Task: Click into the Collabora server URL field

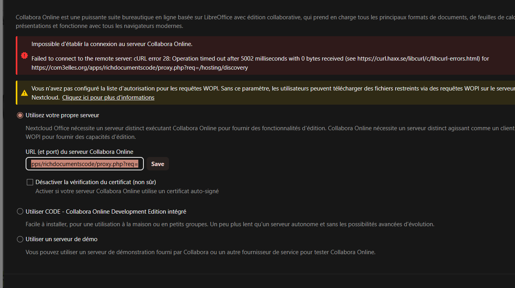Action: 84,164
